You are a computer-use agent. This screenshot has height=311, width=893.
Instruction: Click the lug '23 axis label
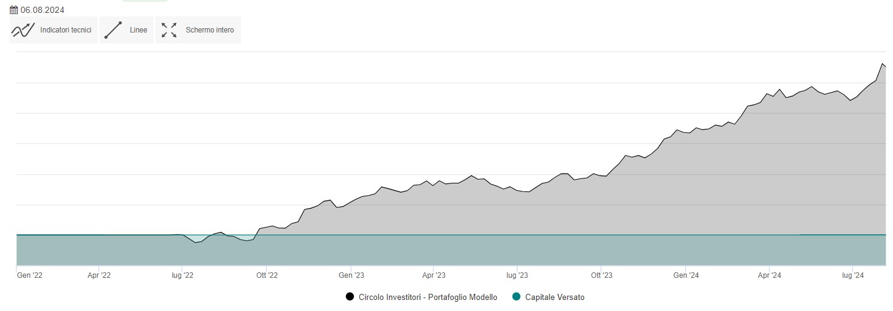pyautogui.click(x=517, y=276)
